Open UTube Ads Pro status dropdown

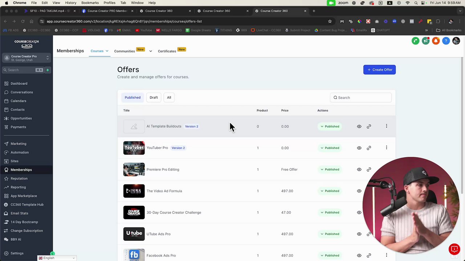tap(330, 234)
